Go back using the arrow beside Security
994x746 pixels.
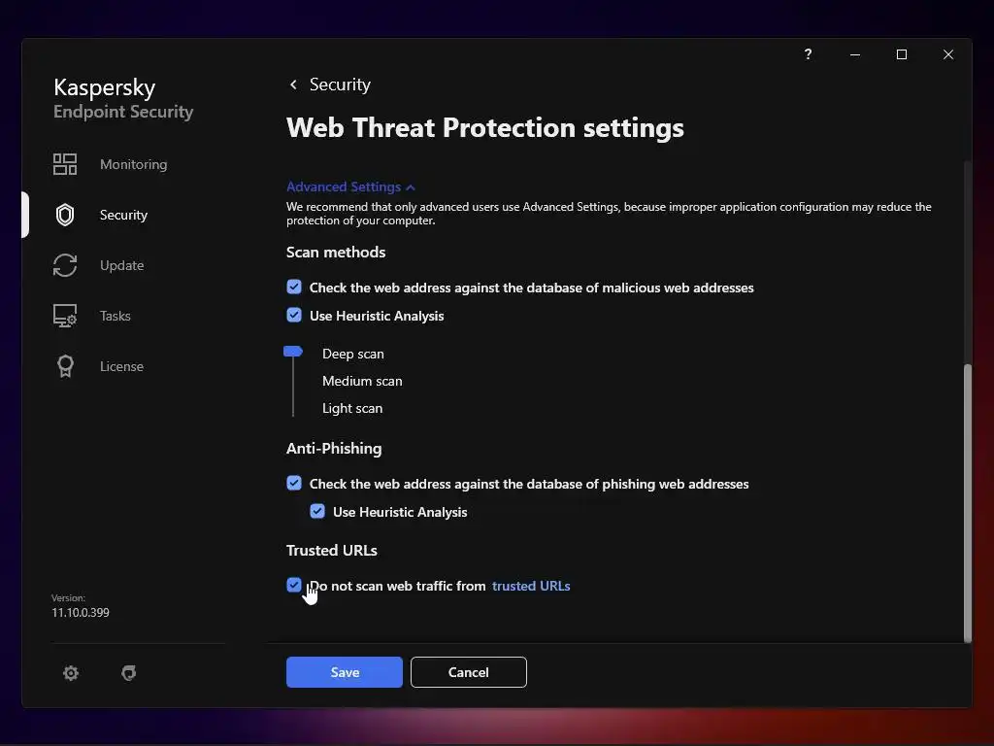pyautogui.click(x=293, y=85)
